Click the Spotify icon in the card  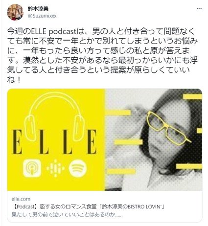[78, 168]
